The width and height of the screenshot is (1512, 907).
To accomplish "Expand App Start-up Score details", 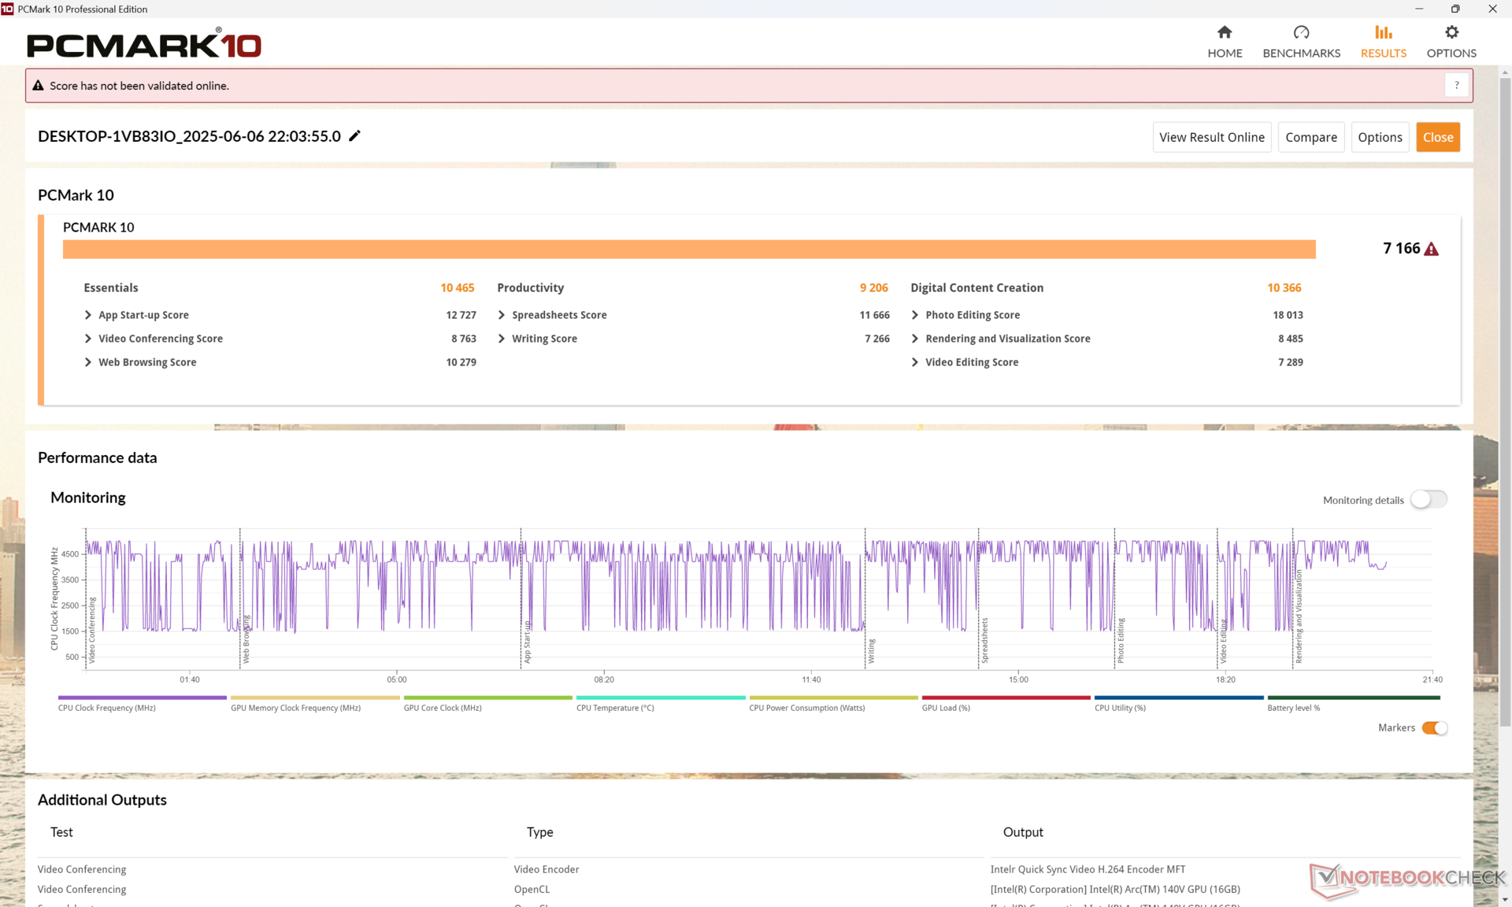I will pyautogui.click(x=88, y=315).
